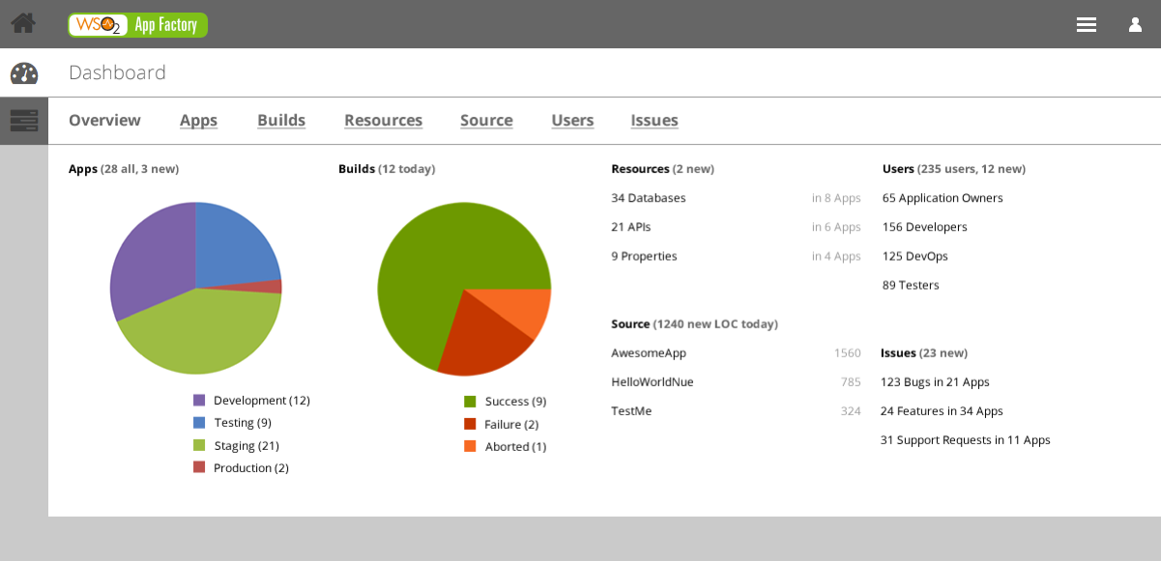Open the Apps tab
Viewport: 1161px width, 561px height.
coord(198,121)
